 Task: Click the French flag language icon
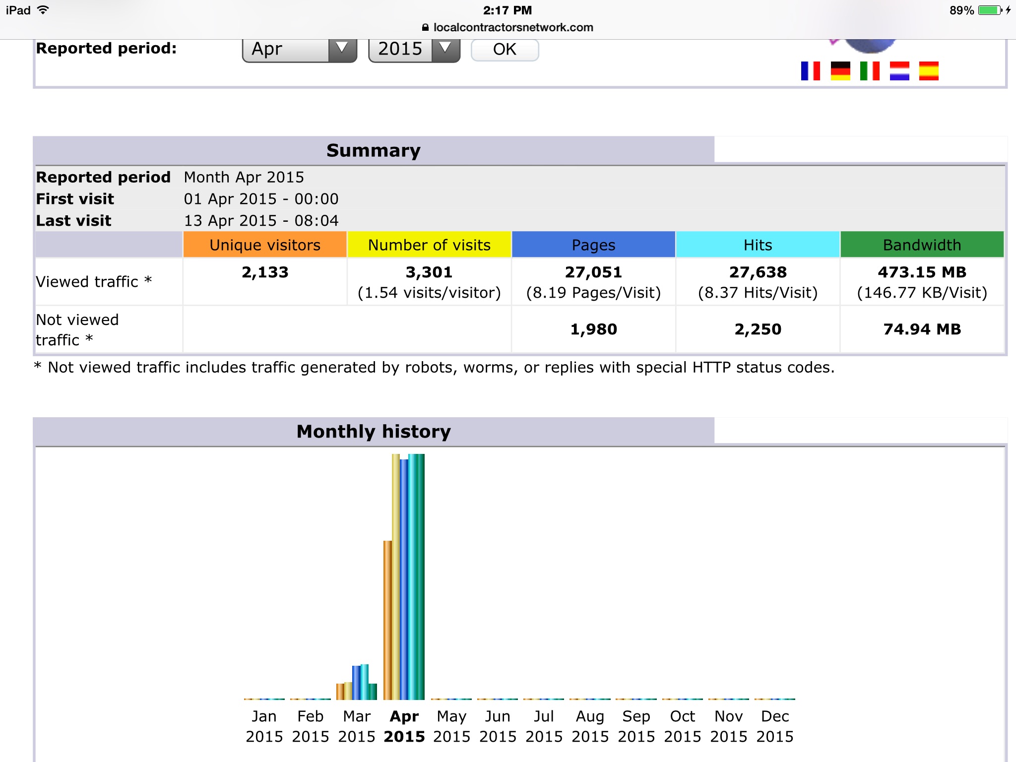[810, 71]
